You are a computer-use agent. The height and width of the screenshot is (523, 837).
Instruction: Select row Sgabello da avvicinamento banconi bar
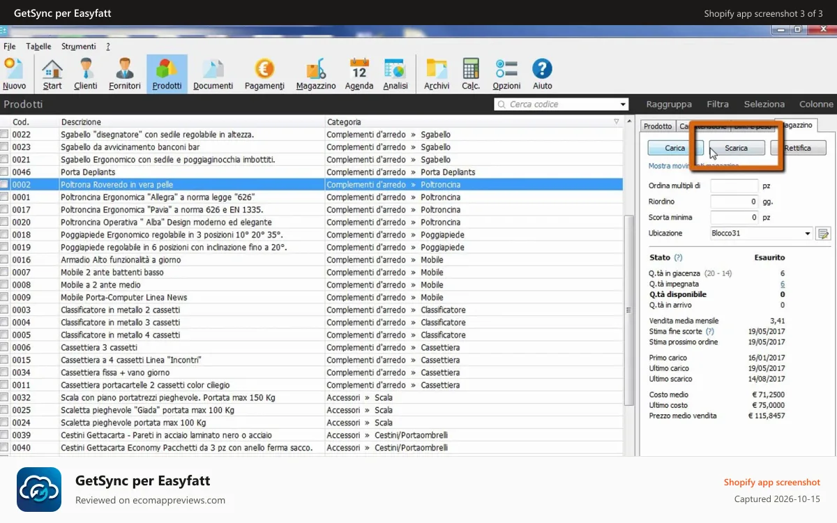pyautogui.click(x=312, y=147)
